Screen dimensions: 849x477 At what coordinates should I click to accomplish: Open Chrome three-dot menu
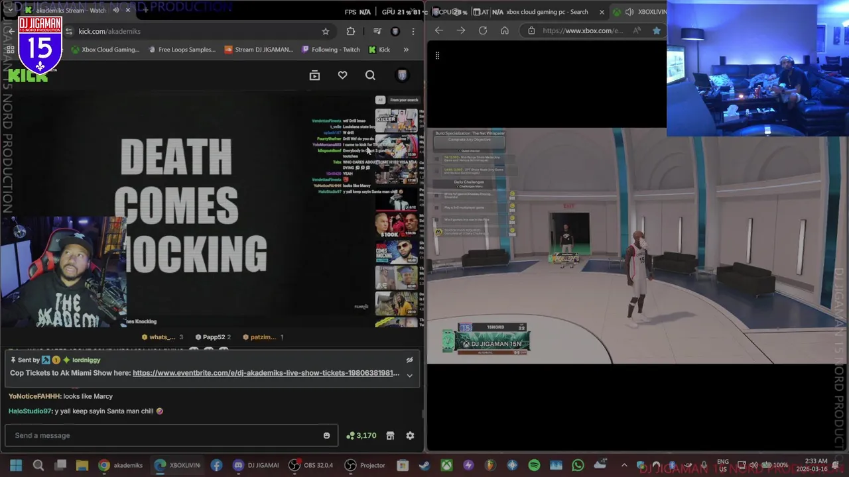pyautogui.click(x=413, y=31)
